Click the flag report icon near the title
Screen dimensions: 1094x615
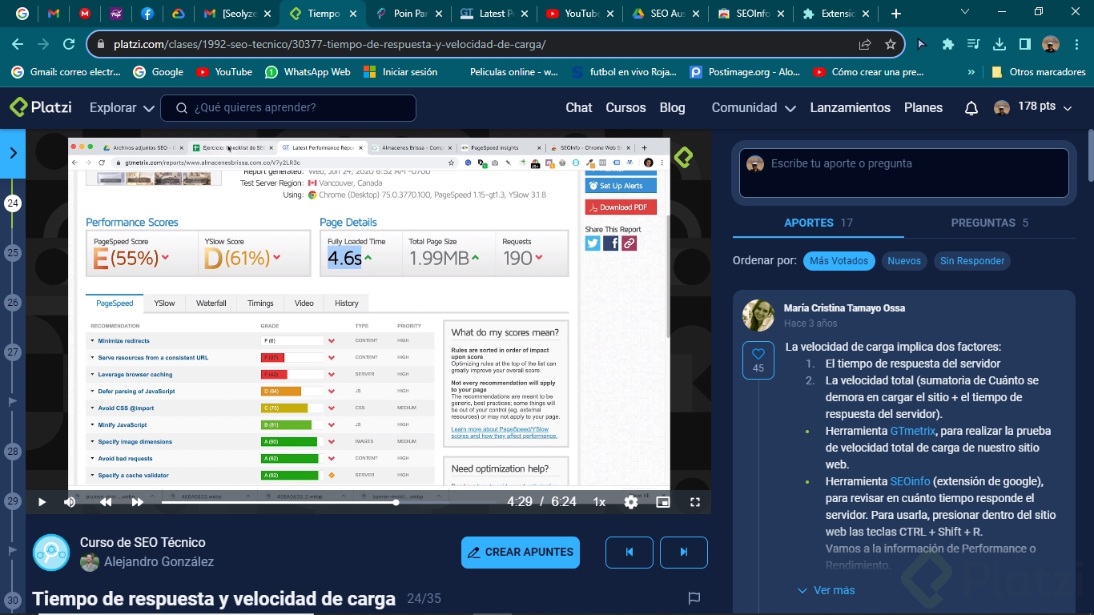pyautogui.click(x=693, y=598)
